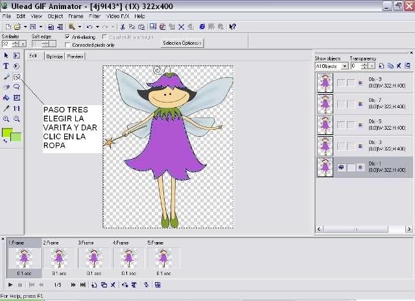Select the Text tool in the toolbox
The width and height of the screenshot is (415, 301).
click(x=6, y=66)
